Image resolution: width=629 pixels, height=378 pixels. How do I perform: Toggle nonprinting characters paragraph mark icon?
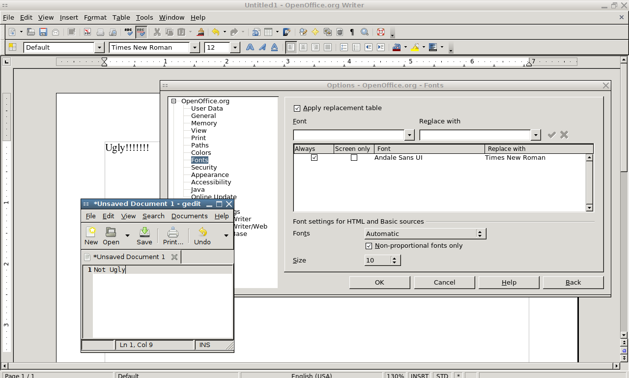(352, 32)
